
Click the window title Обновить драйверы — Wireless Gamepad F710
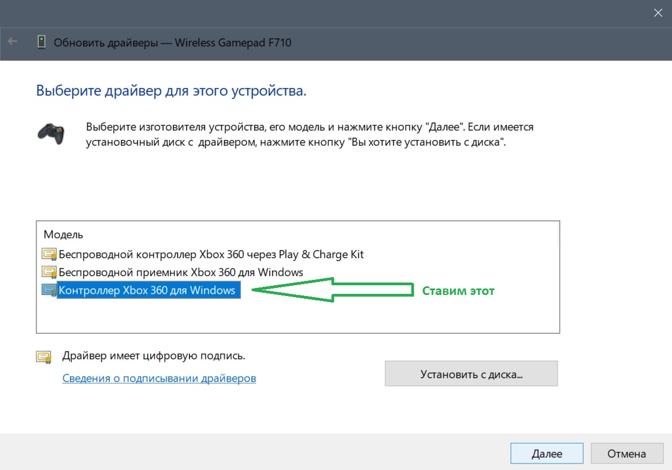173,42
